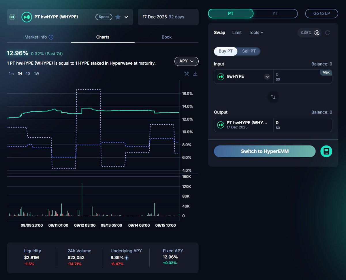Open the Market Info tab
The image size is (346, 280).
pos(39,37)
